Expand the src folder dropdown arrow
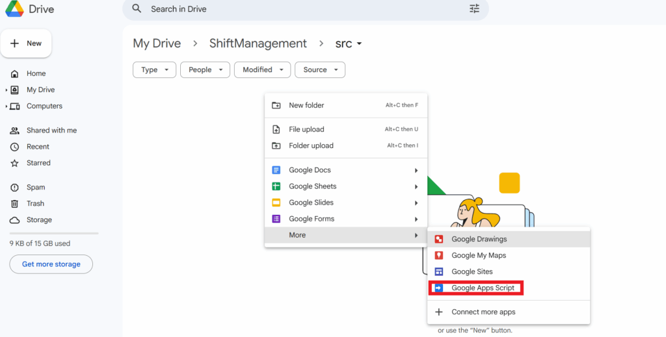 359,44
